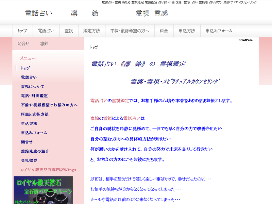Open 電話・対面鑑定 sidebar link

pos(34,96)
